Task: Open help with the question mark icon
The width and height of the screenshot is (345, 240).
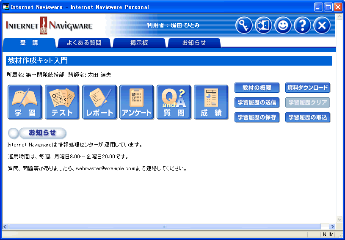Action: (x=303, y=25)
